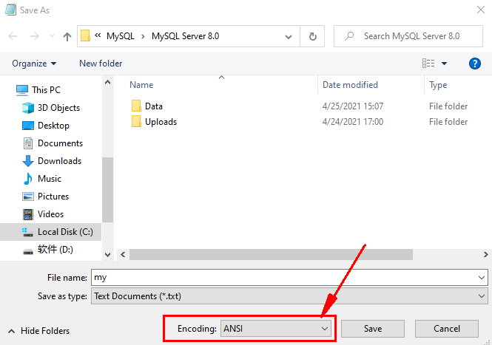The height and width of the screenshot is (345, 492).
Task: Select the Music library icon
Action: [x=29, y=179]
